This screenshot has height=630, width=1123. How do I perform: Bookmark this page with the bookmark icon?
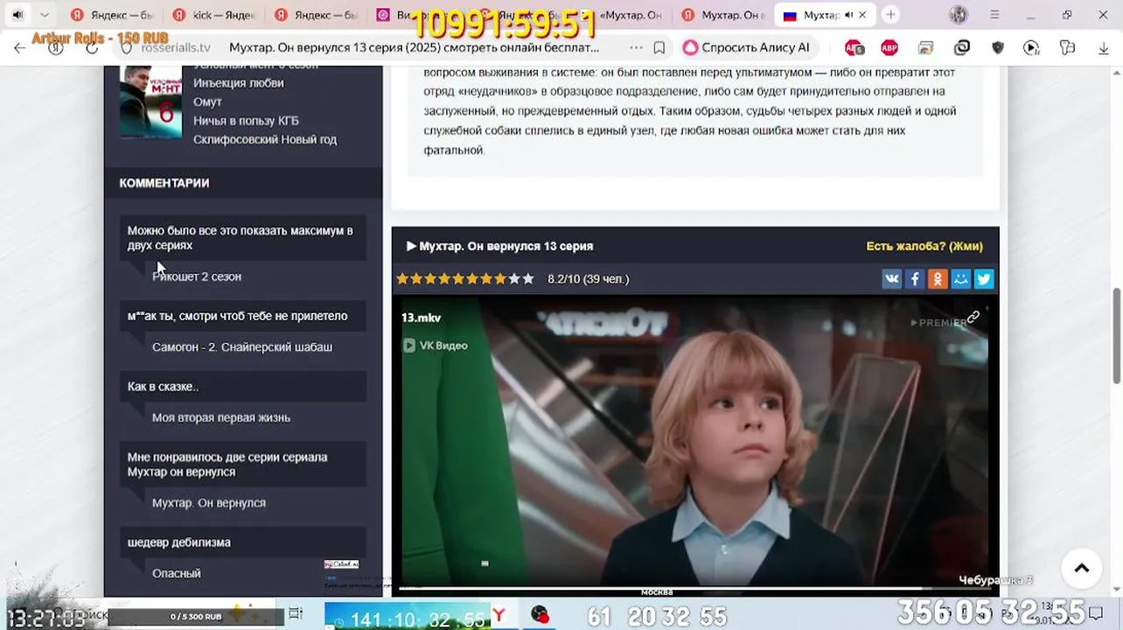click(x=659, y=48)
